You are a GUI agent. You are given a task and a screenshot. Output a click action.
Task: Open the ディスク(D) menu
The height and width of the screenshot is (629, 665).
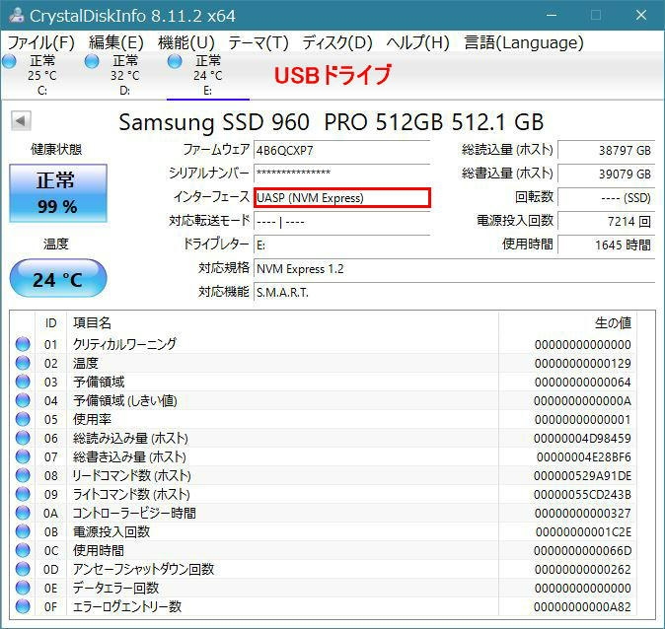(x=337, y=42)
